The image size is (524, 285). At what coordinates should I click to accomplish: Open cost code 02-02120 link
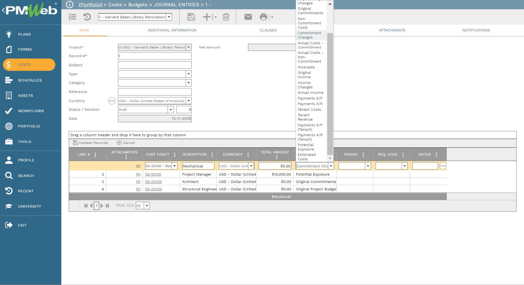click(153, 182)
